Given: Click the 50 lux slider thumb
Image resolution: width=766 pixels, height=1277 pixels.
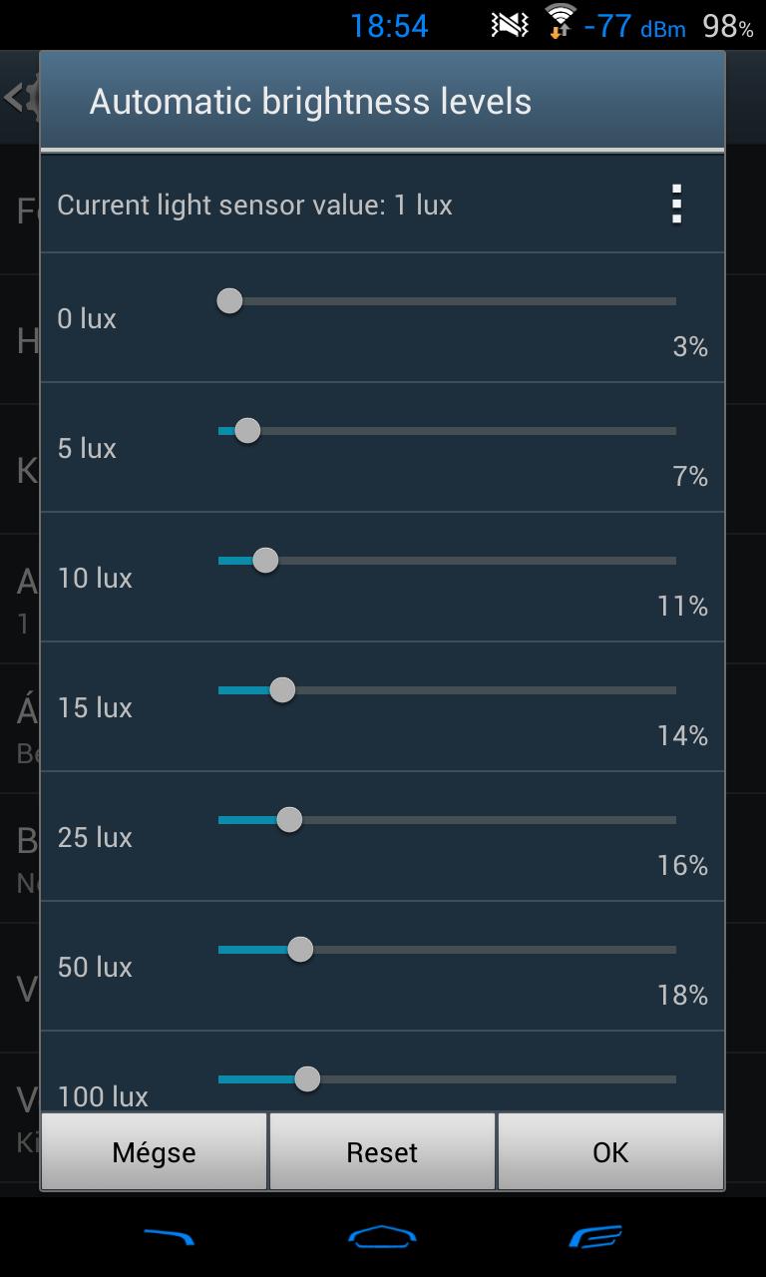Looking at the screenshot, I should [300, 949].
